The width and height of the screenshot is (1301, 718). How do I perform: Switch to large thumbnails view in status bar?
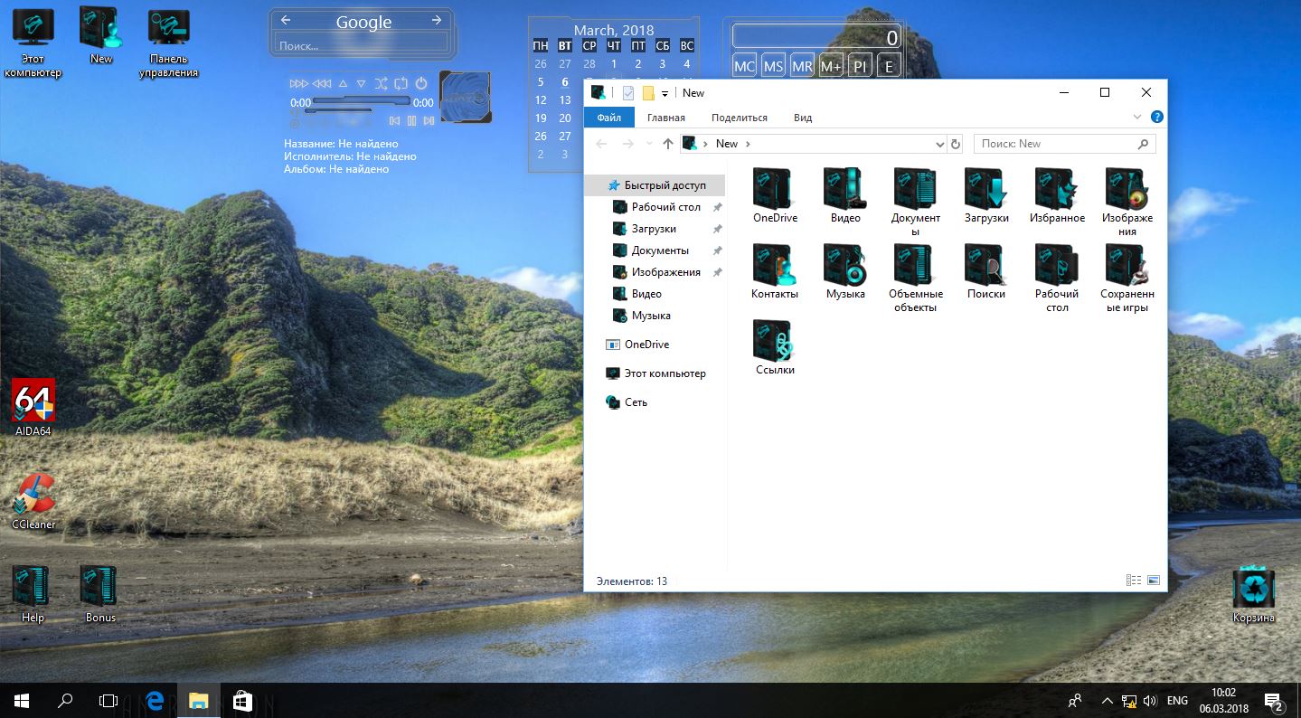pyautogui.click(x=1153, y=581)
